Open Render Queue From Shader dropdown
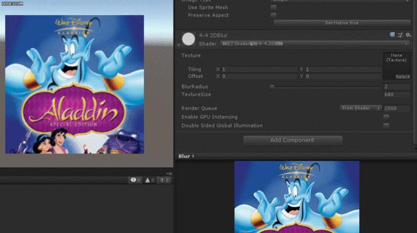This screenshot has width=417, height=233. (x=360, y=108)
